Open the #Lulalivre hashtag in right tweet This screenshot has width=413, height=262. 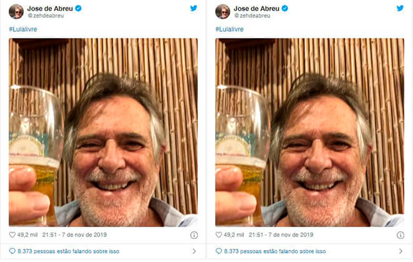tap(229, 29)
